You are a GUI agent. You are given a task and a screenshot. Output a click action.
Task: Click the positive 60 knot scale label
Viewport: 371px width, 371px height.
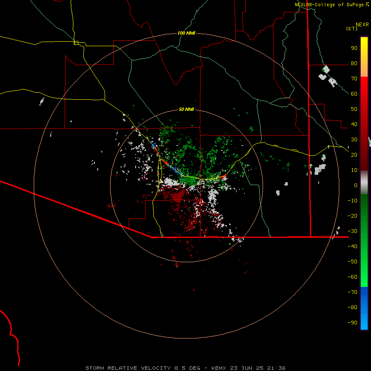click(x=354, y=94)
